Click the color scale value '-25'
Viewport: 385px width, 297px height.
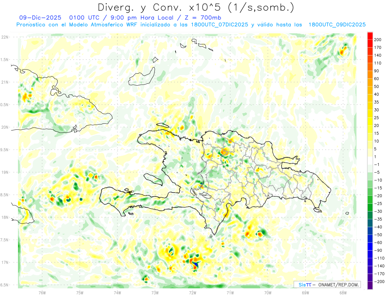coord(378,203)
